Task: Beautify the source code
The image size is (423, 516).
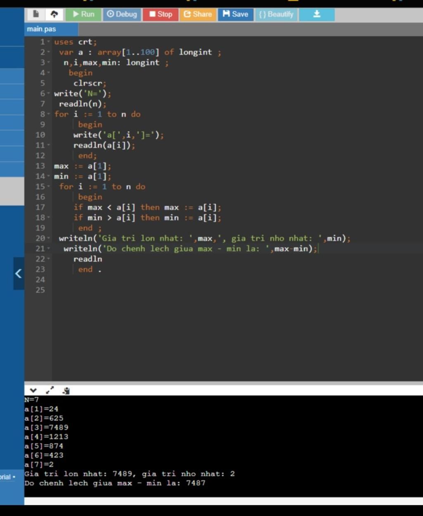Action: pos(276,14)
